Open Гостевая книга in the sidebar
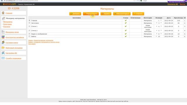 [x=12, y=43]
